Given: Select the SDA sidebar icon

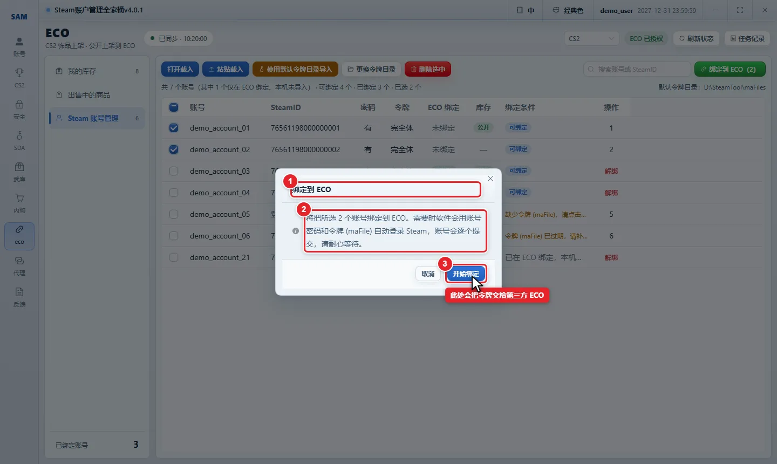Looking at the screenshot, I should point(19,140).
